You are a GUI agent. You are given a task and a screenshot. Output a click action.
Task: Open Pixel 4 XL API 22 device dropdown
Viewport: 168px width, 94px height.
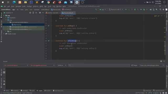(116, 10)
